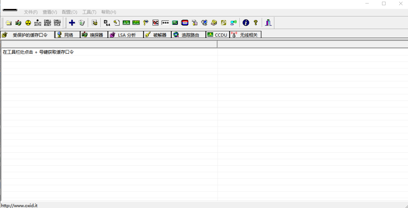Click the http://www.oxid.it status bar text

20,205
